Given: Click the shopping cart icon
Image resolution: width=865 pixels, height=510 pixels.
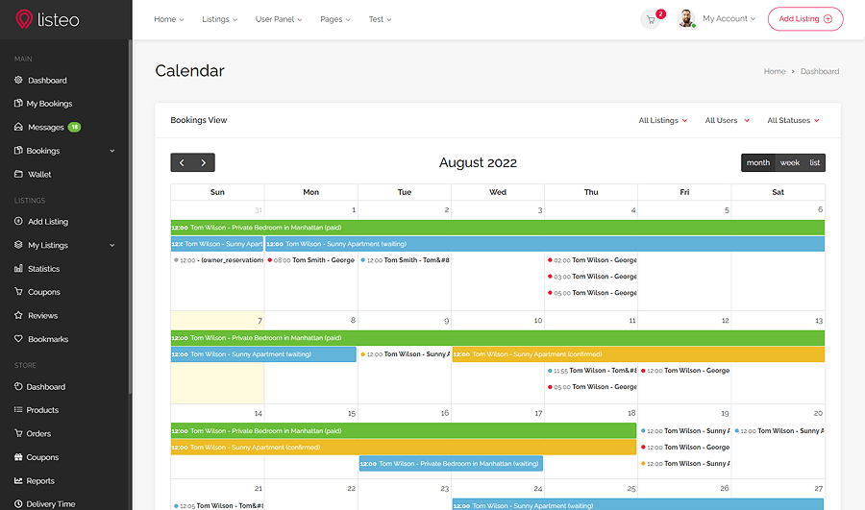Looking at the screenshot, I should [651, 19].
